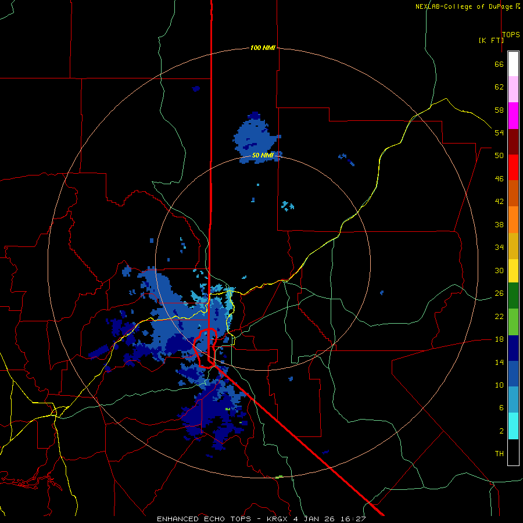Click the small green echo pixel on 100 NMI ring

[x=279, y=477]
